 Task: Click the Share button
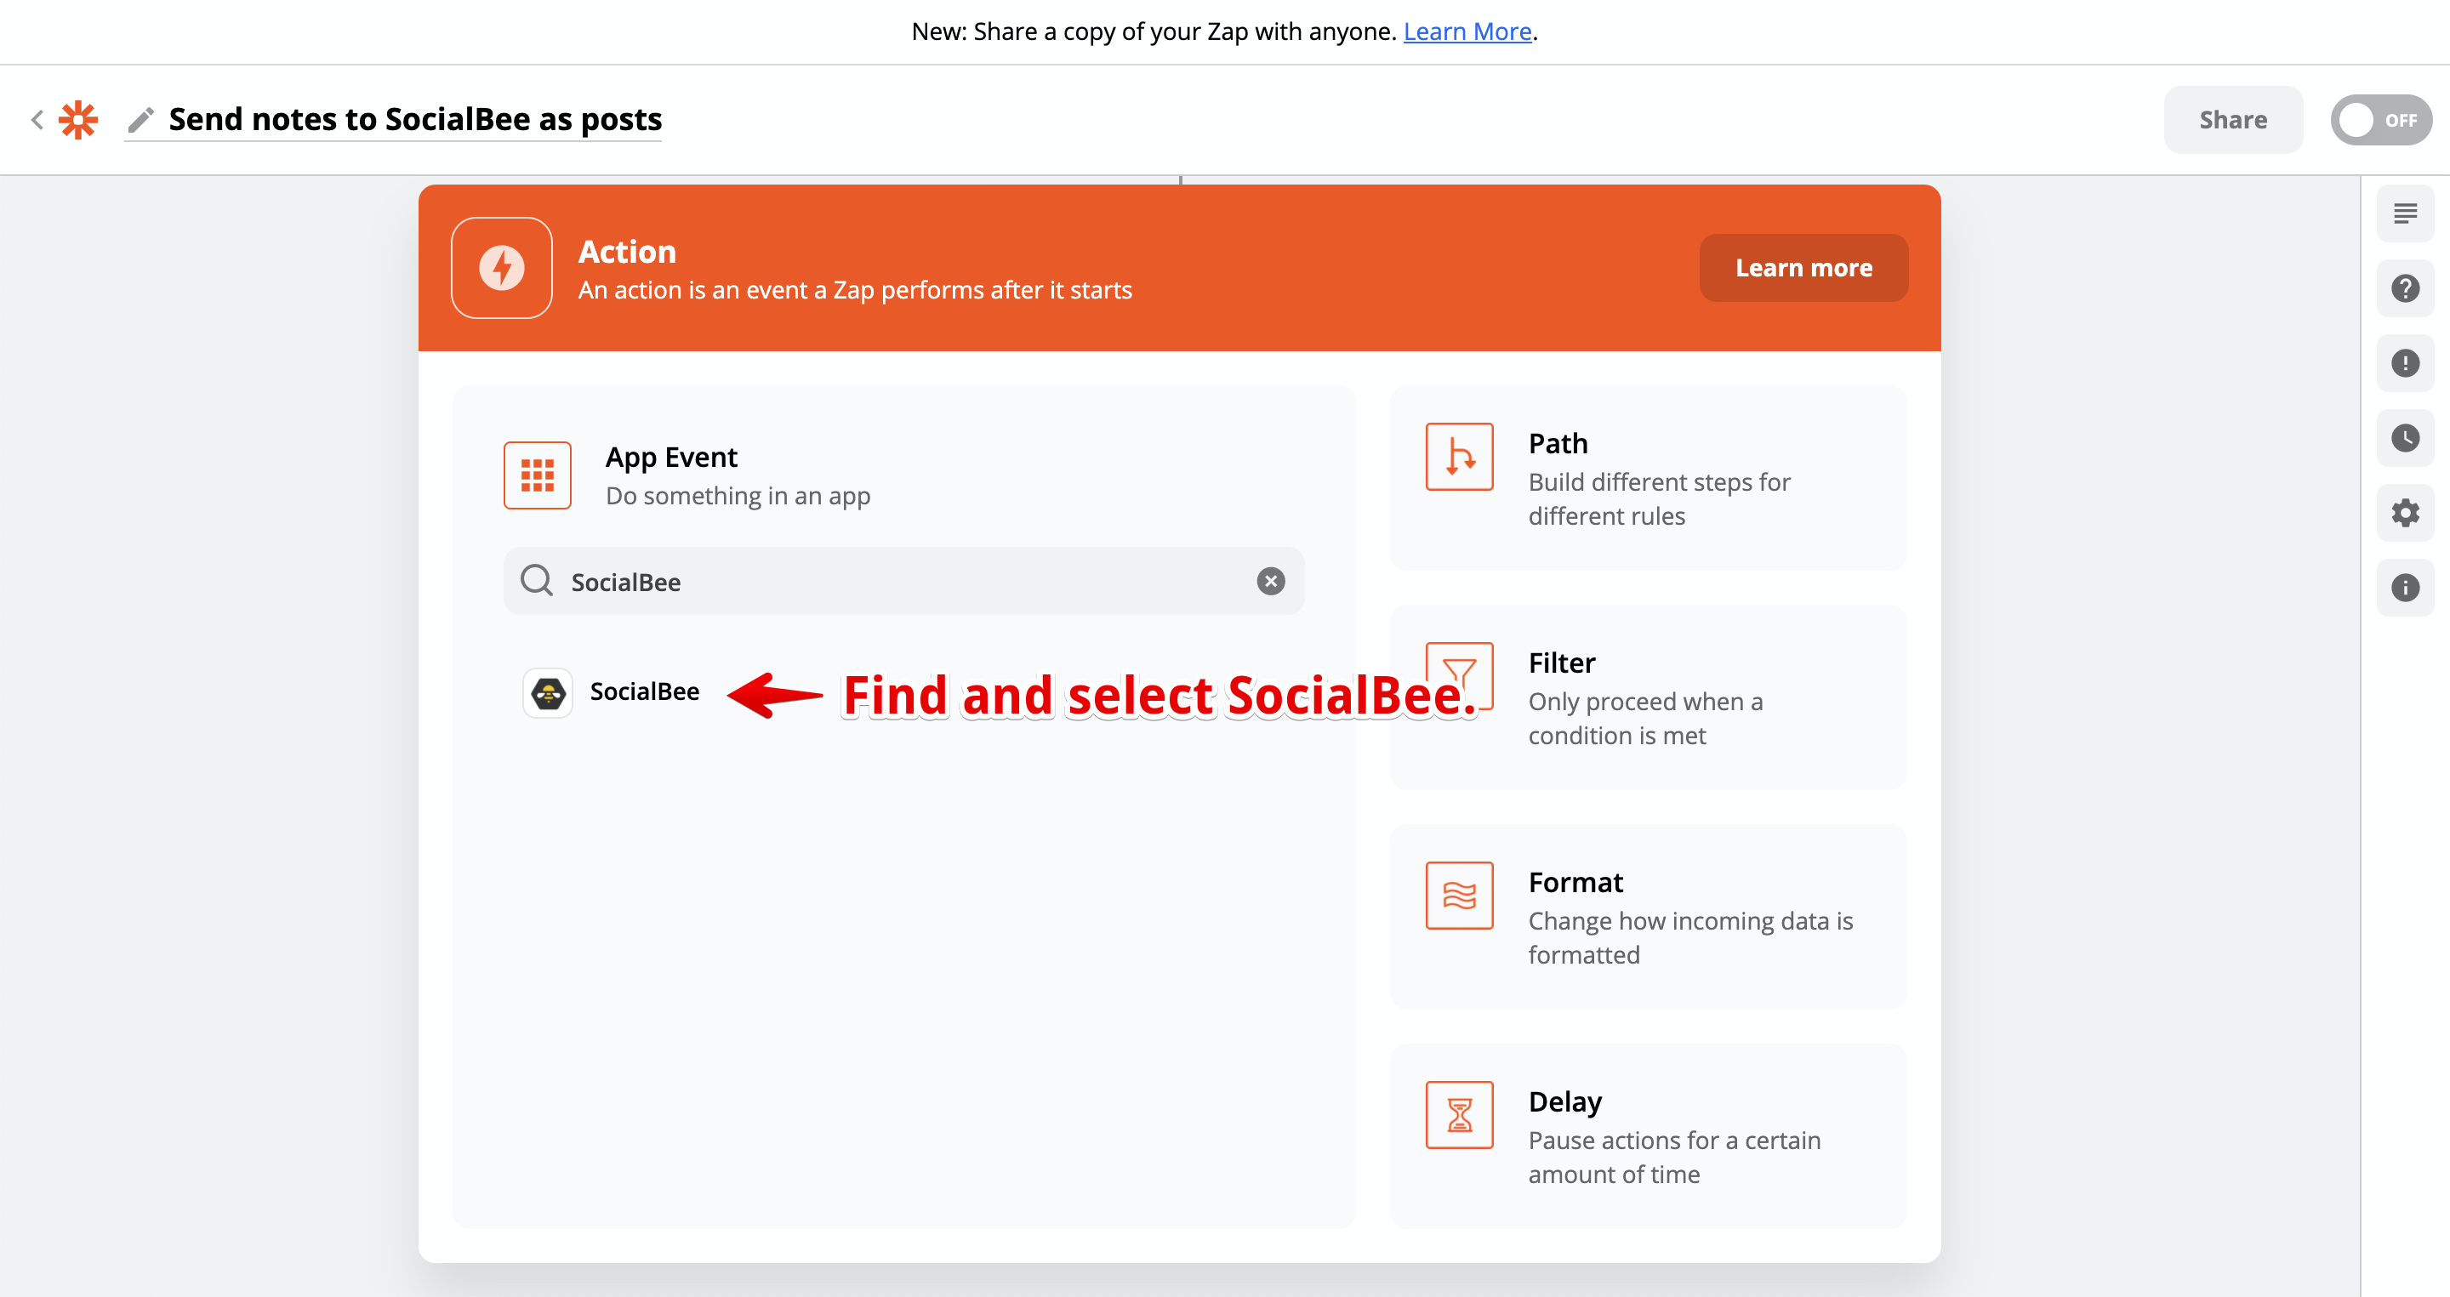2232,120
